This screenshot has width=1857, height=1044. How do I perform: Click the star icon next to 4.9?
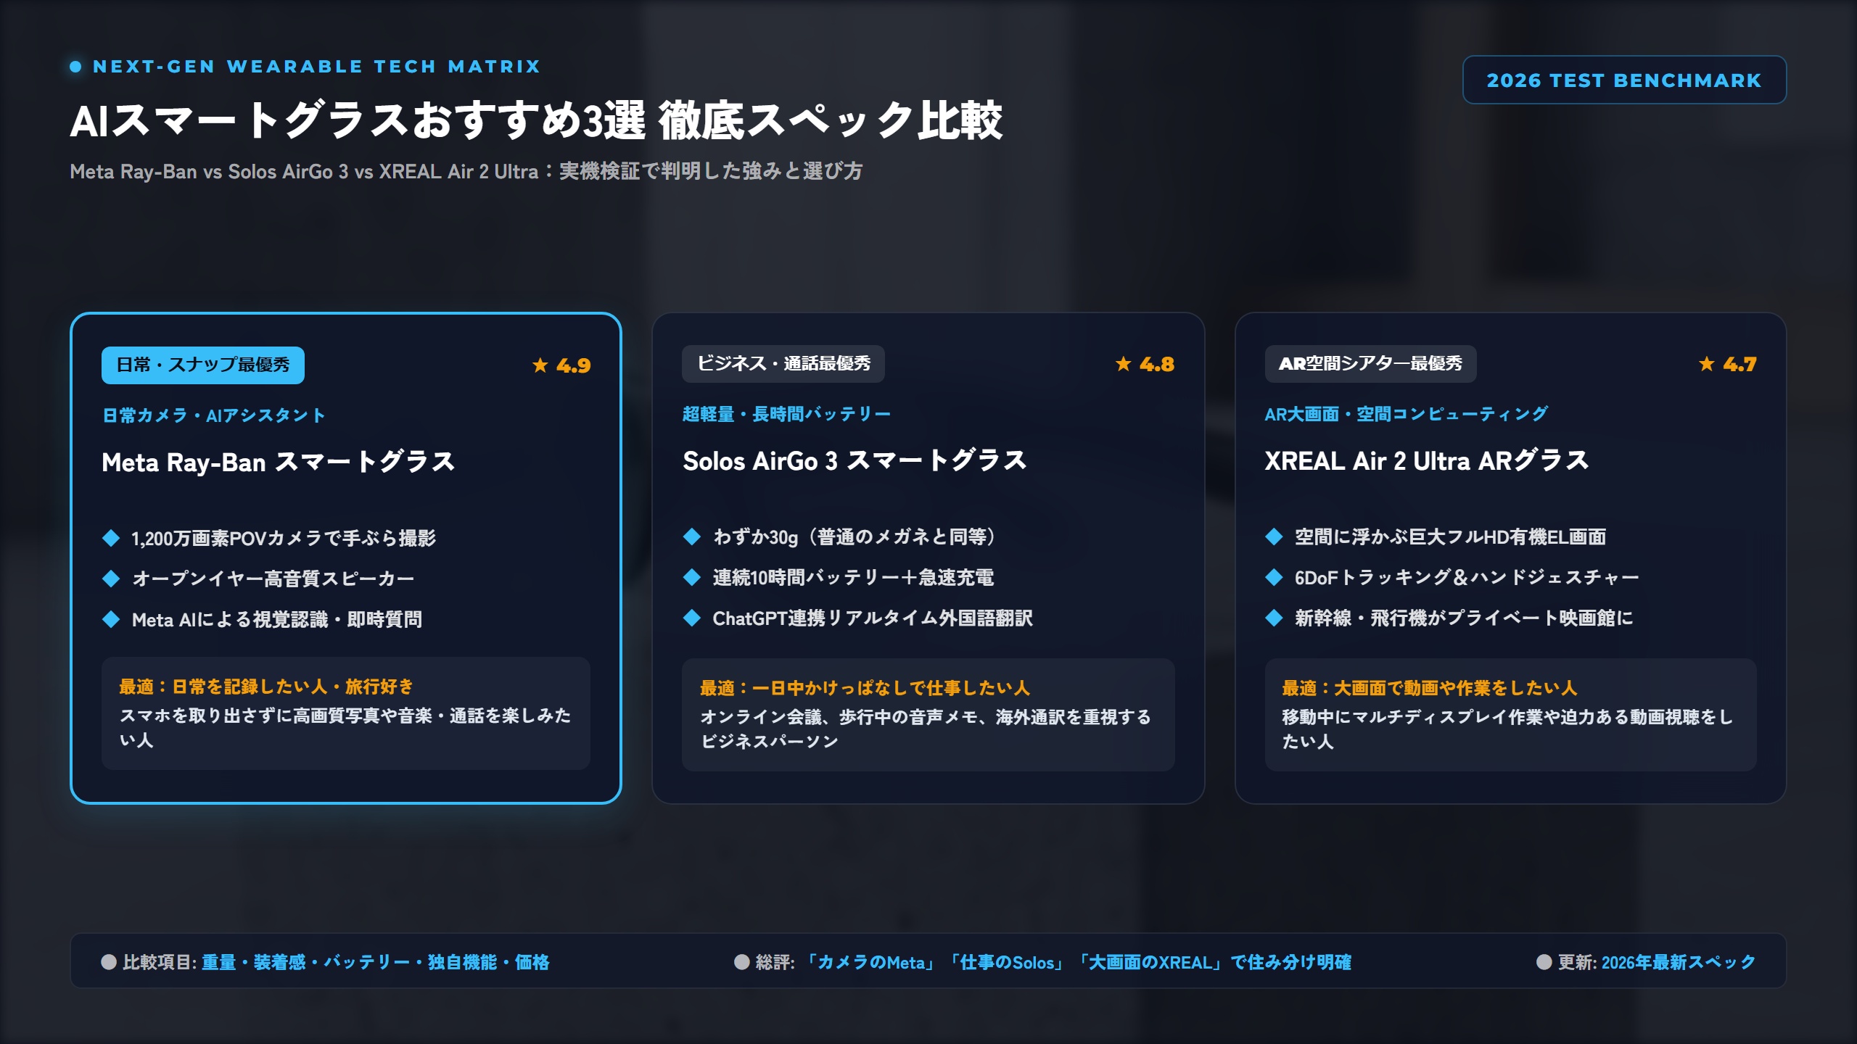tap(540, 365)
